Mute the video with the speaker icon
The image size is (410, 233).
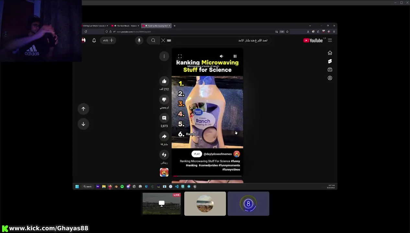click(221, 56)
